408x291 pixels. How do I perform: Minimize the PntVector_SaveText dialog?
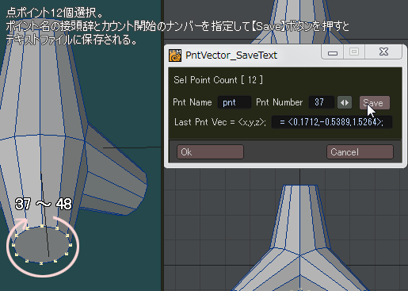tap(333, 52)
